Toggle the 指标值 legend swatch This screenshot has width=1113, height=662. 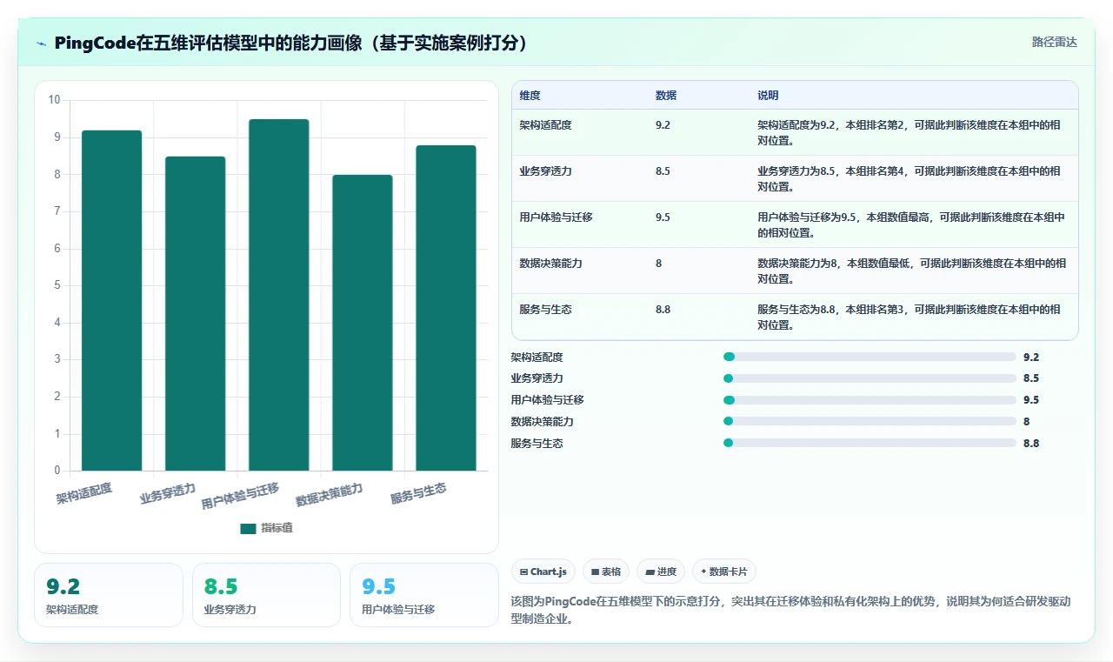click(249, 528)
